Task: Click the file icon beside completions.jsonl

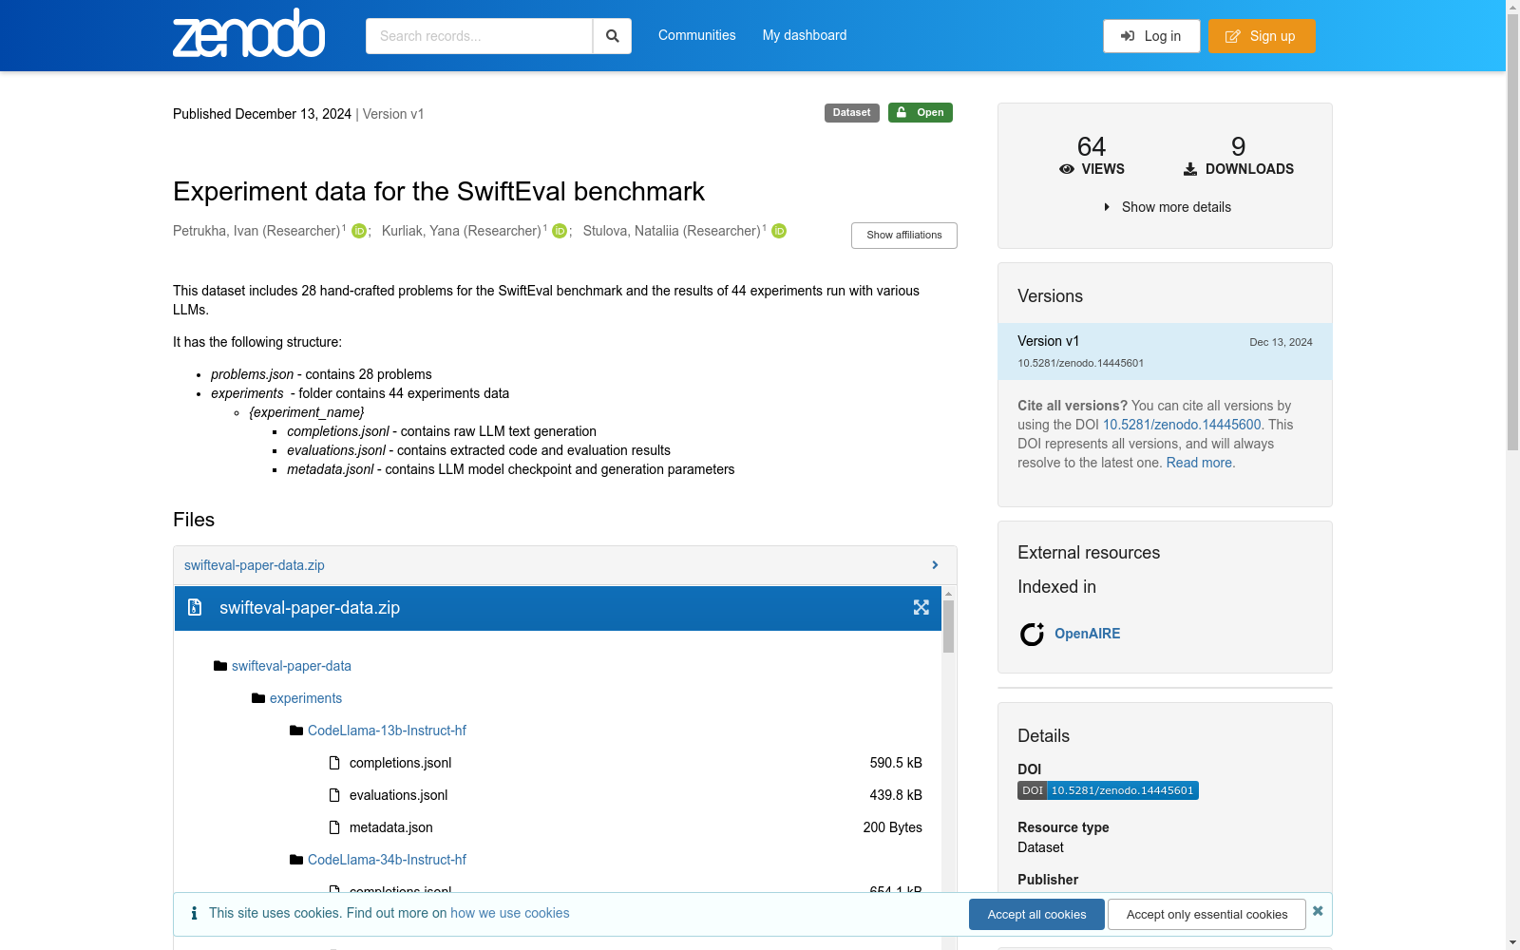Action: 334,763
